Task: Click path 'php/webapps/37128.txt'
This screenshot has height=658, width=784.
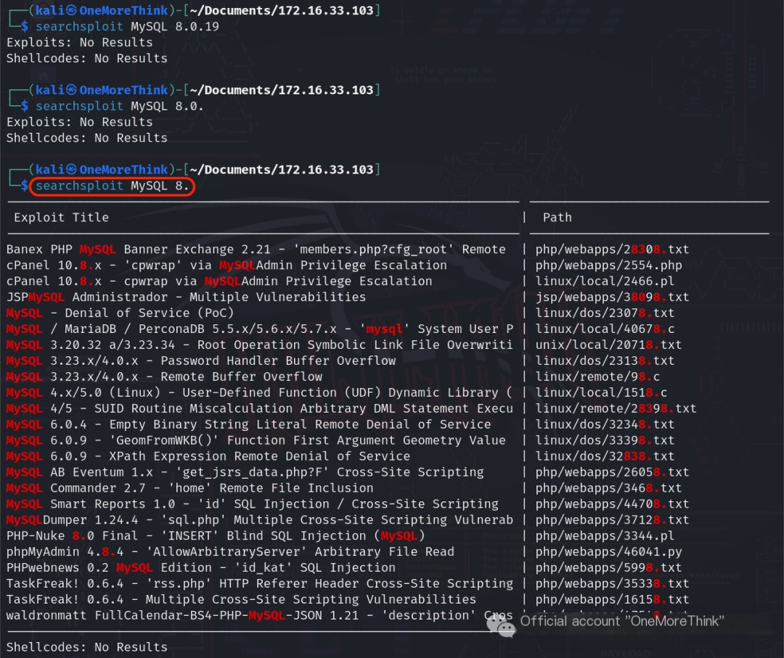Action: coord(612,521)
